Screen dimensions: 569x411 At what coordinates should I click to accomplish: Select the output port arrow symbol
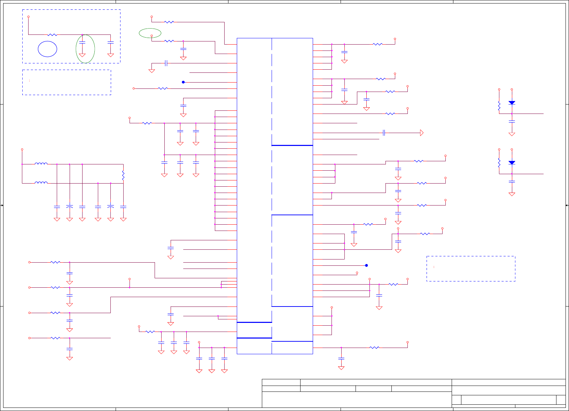(x=422, y=133)
